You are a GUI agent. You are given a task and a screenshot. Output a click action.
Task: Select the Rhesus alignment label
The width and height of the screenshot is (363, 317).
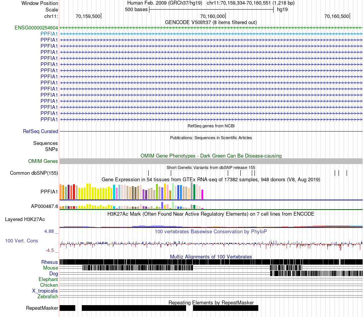(50, 262)
